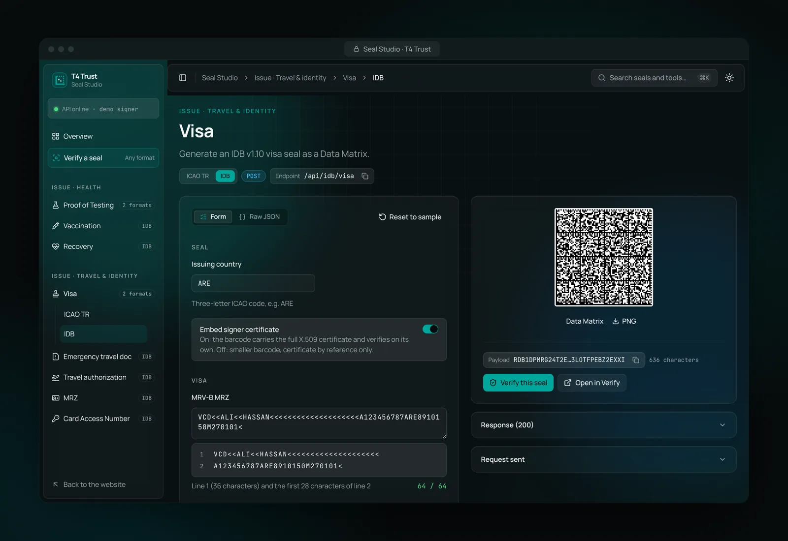Viewport: 788px width, 541px height.
Task: Focus the Issuing country field
Action: pos(253,283)
